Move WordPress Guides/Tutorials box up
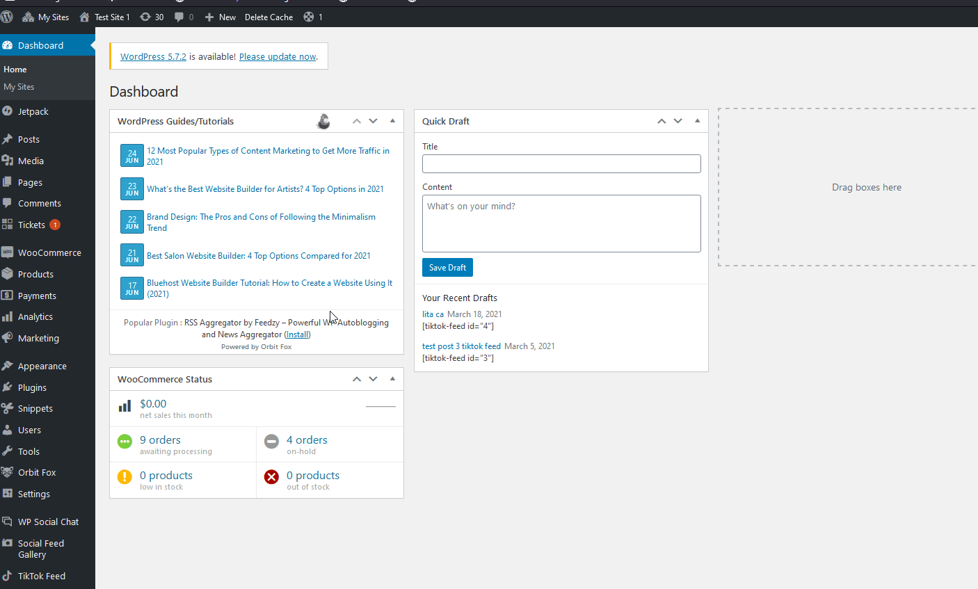 point(357,121)
